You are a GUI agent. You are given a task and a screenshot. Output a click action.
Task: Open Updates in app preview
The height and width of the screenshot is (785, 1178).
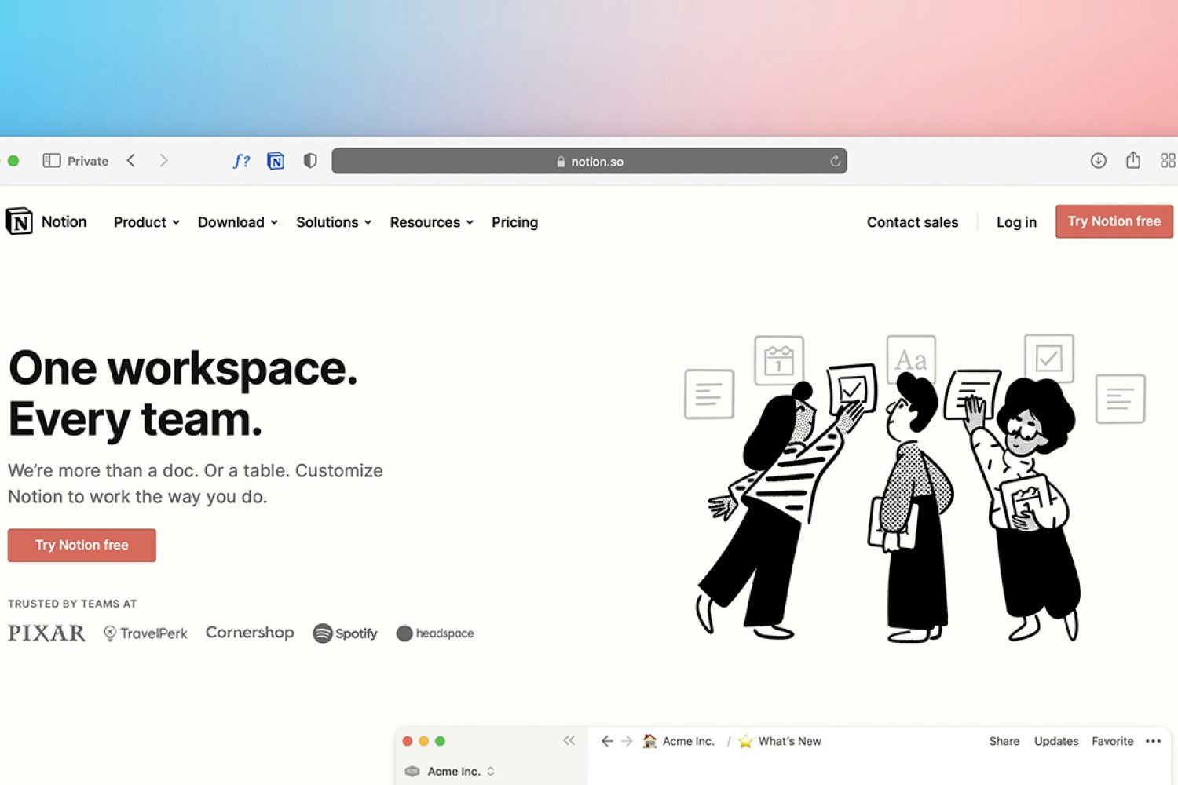(x=1056, y=741)
